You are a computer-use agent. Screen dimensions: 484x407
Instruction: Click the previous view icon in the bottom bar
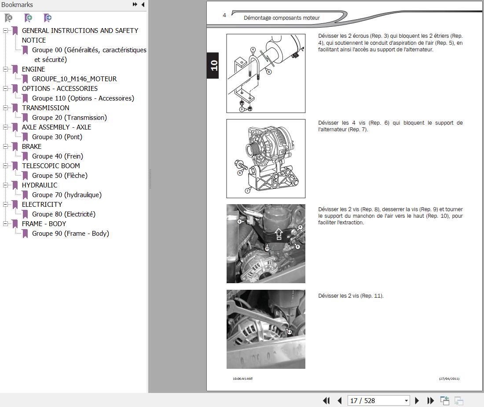445,400
